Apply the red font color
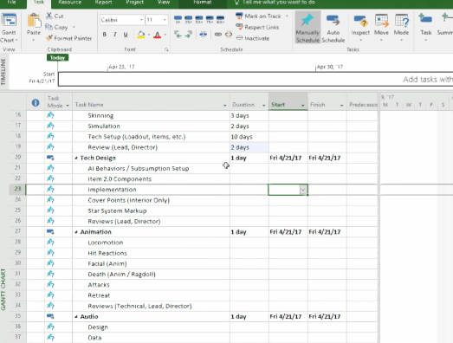 tap(157, 35)
